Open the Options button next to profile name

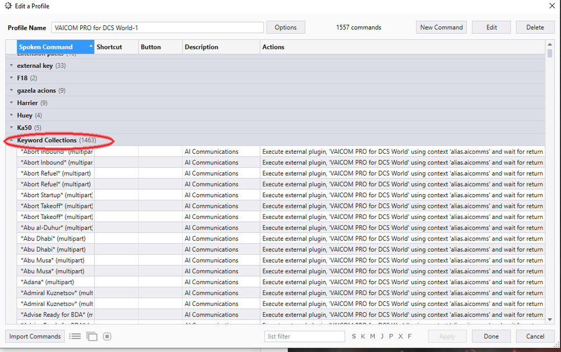(x=286, y=27)
